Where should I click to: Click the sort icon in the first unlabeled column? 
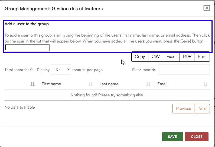32,84
